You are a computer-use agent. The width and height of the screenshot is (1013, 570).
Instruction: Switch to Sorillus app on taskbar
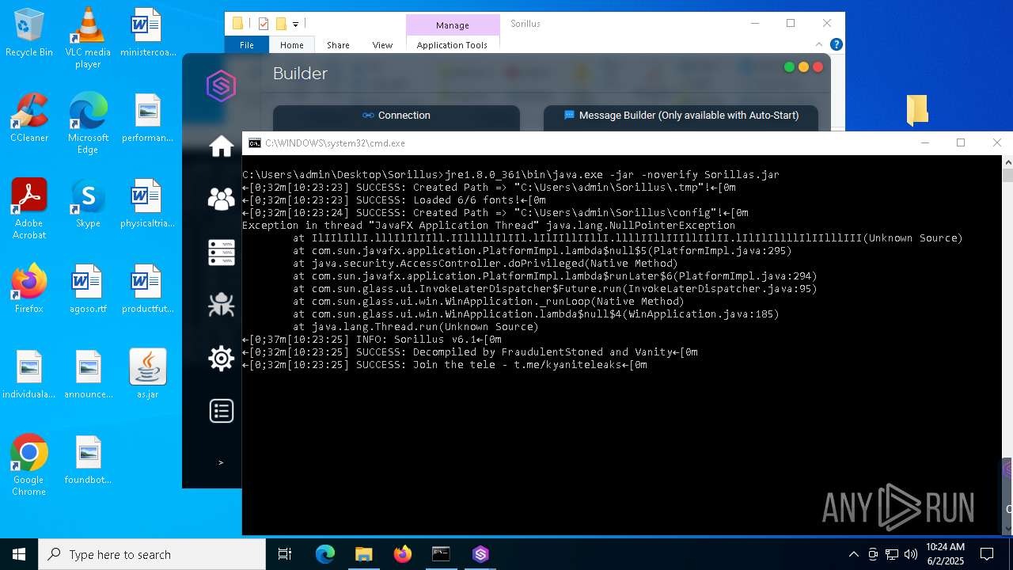(x=480, y=554)
